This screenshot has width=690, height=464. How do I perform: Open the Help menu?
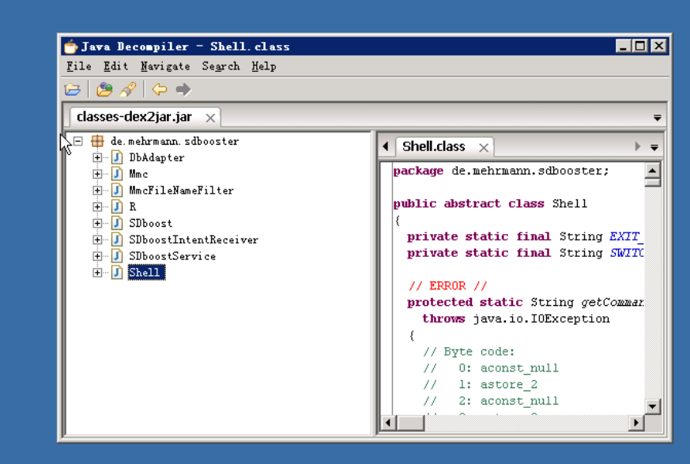pyautogui.click(x=263, y=66)
